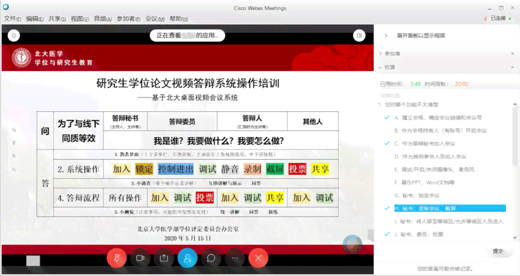
Task: Toggle poll option J 秘书、委员：投票
Action: tap(418, 234)
